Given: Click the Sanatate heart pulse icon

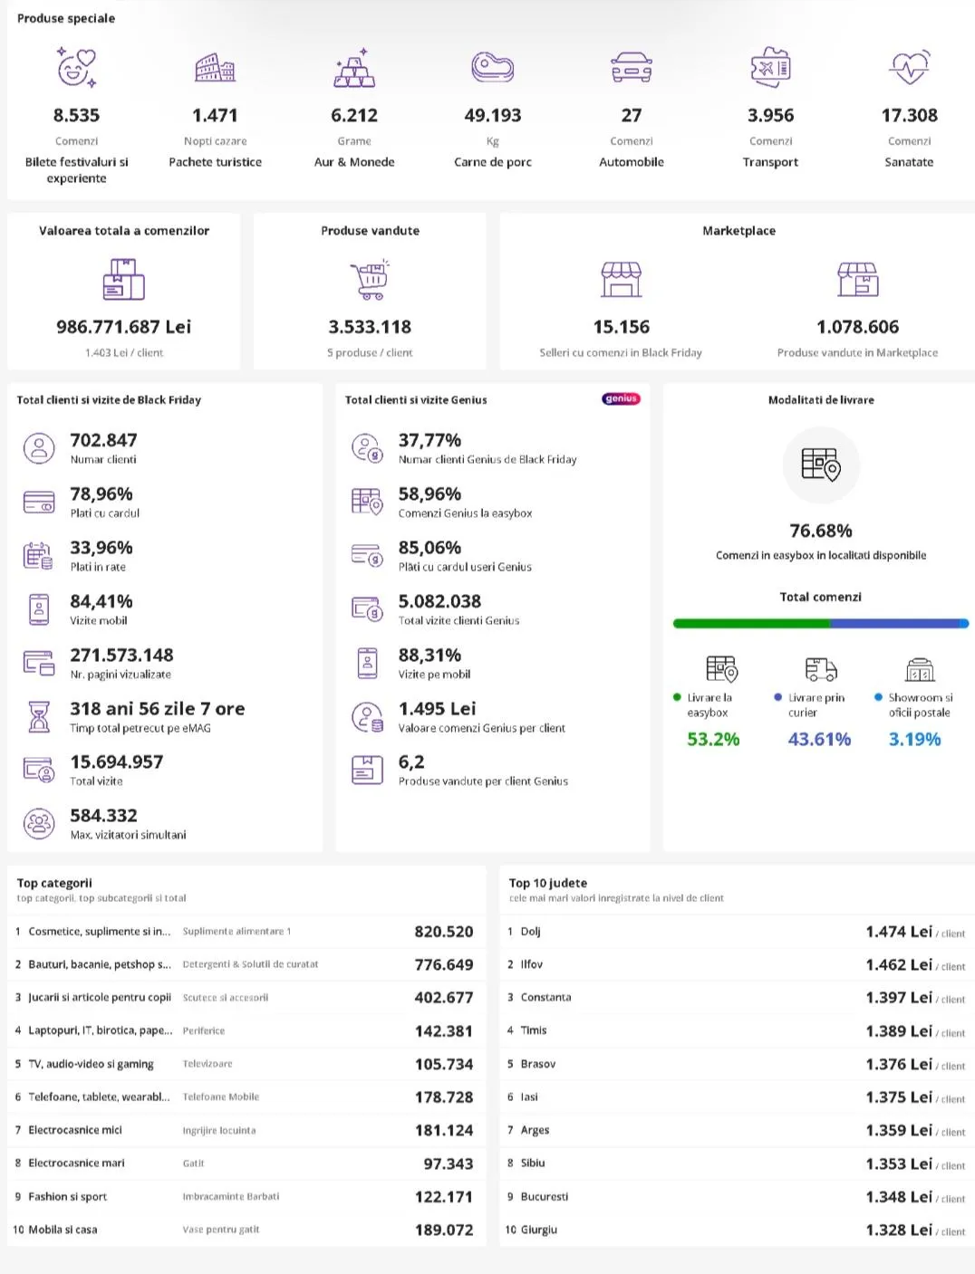Looking at the screenshot, I should click(x=909, y=68).
